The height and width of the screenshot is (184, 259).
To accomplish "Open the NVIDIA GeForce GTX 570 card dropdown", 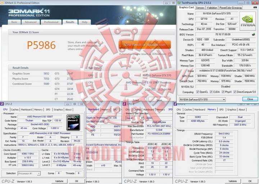I will pos(202,99).
